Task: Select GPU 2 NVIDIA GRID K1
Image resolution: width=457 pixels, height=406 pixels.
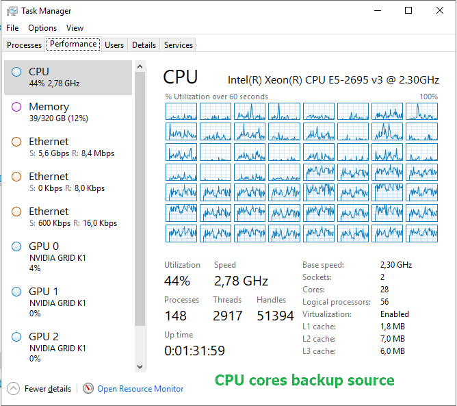Action: [x=68, y=347]
